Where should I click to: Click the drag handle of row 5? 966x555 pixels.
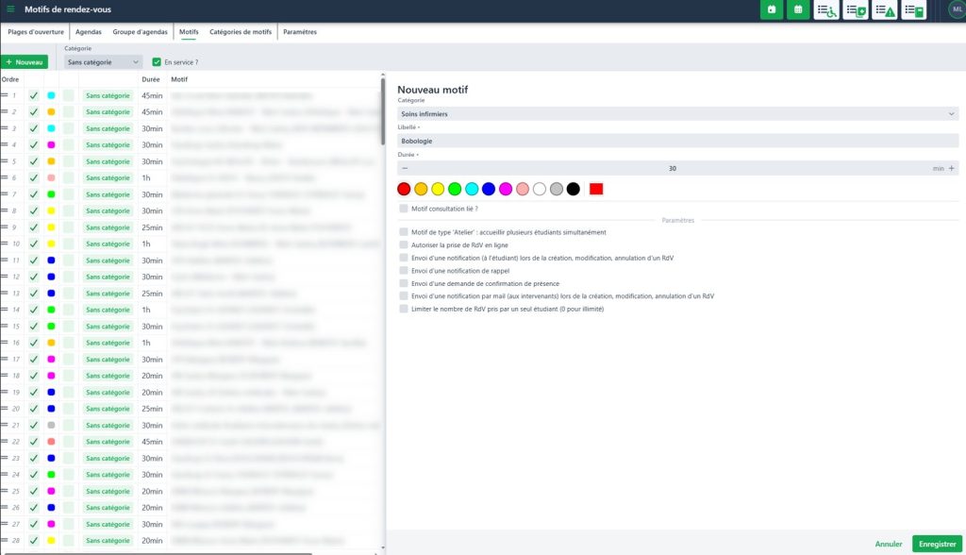pyautogui.click(x=5, y=161)
